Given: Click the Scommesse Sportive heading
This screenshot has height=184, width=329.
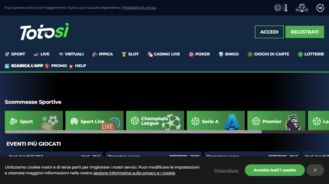Looking at the screenshot, I should [33, 102].
